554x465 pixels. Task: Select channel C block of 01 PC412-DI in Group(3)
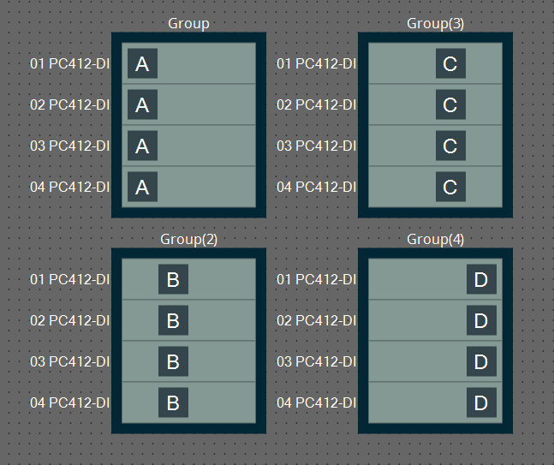click(x=450, y=63)
